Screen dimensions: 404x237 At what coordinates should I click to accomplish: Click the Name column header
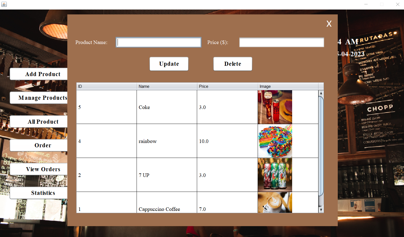(x=167, y=86)
